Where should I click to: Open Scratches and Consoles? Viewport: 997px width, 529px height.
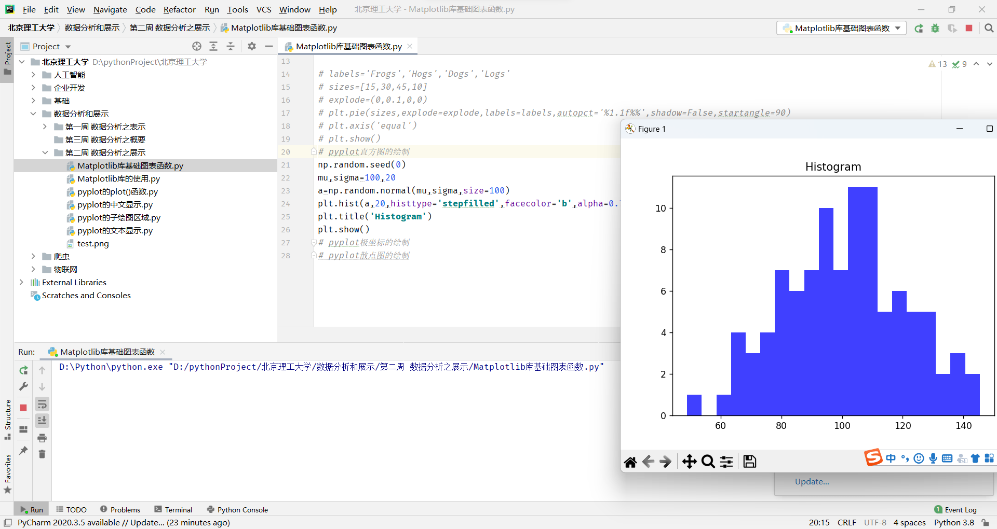click(x=86, y=296)
